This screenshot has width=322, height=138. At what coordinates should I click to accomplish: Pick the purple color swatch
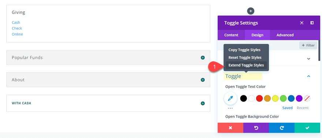tap(299, 99)
